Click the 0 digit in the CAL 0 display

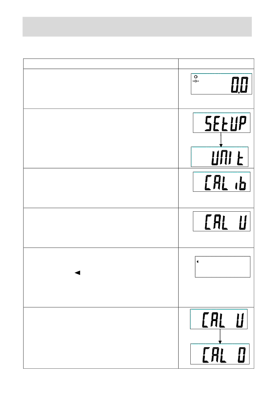pyautogui.click(x=241, y=355)
